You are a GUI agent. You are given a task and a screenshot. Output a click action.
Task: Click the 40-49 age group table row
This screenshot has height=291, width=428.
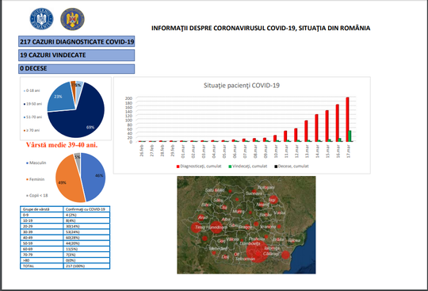[x=65, y=238]
